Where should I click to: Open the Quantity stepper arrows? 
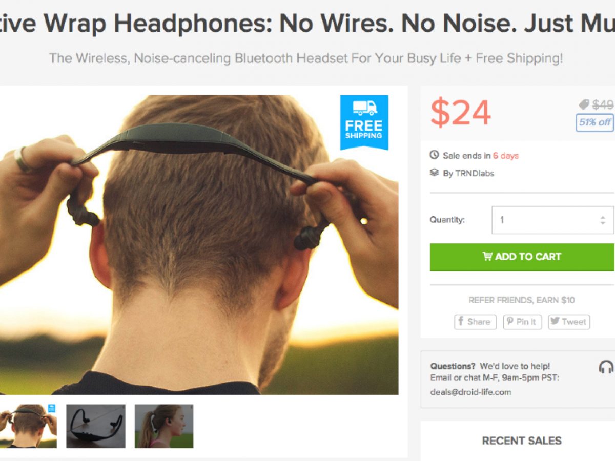click(603, 220)
